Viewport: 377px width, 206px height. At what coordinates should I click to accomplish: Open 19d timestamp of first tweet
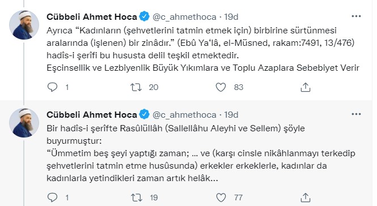231,17
